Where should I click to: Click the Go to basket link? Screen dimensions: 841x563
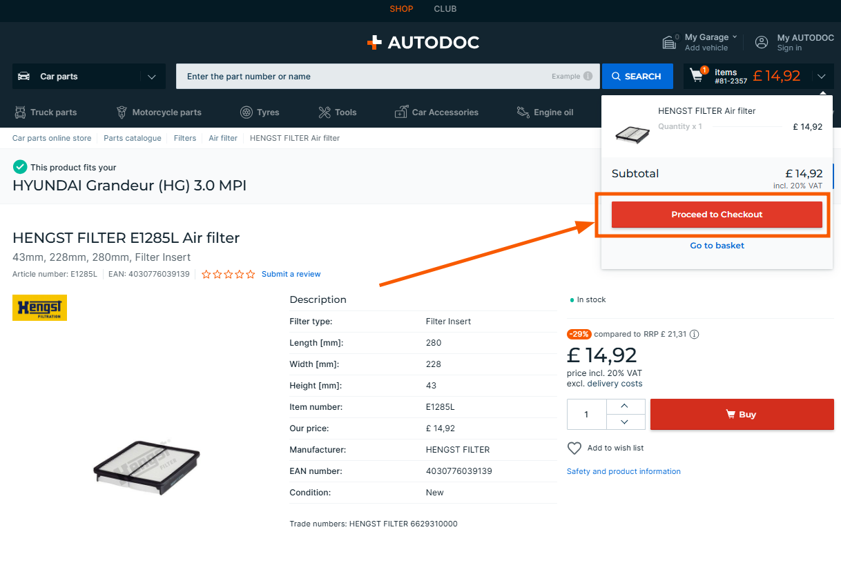click(x=717, y=246)
